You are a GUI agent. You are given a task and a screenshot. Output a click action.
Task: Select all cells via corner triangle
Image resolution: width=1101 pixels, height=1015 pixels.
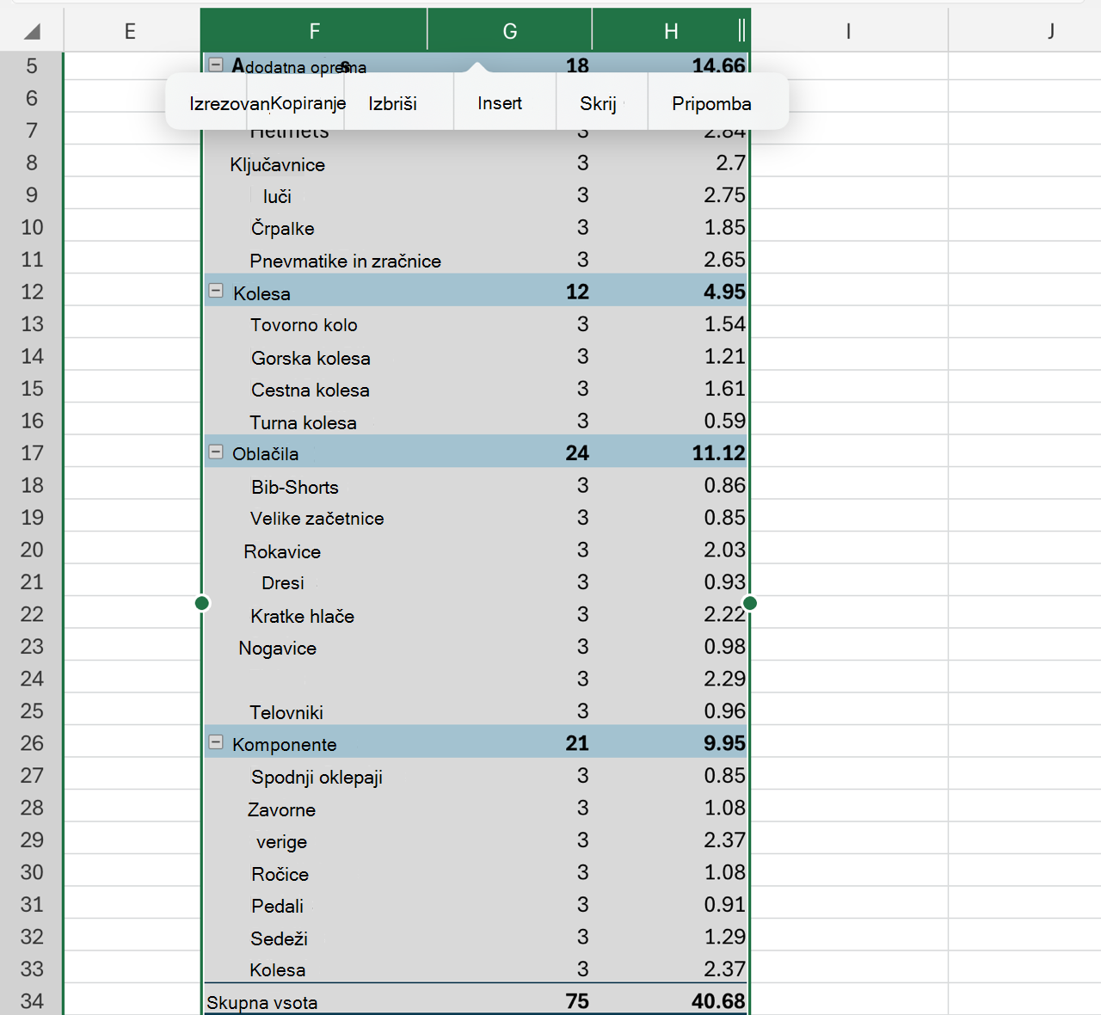(x=32, y=32)
